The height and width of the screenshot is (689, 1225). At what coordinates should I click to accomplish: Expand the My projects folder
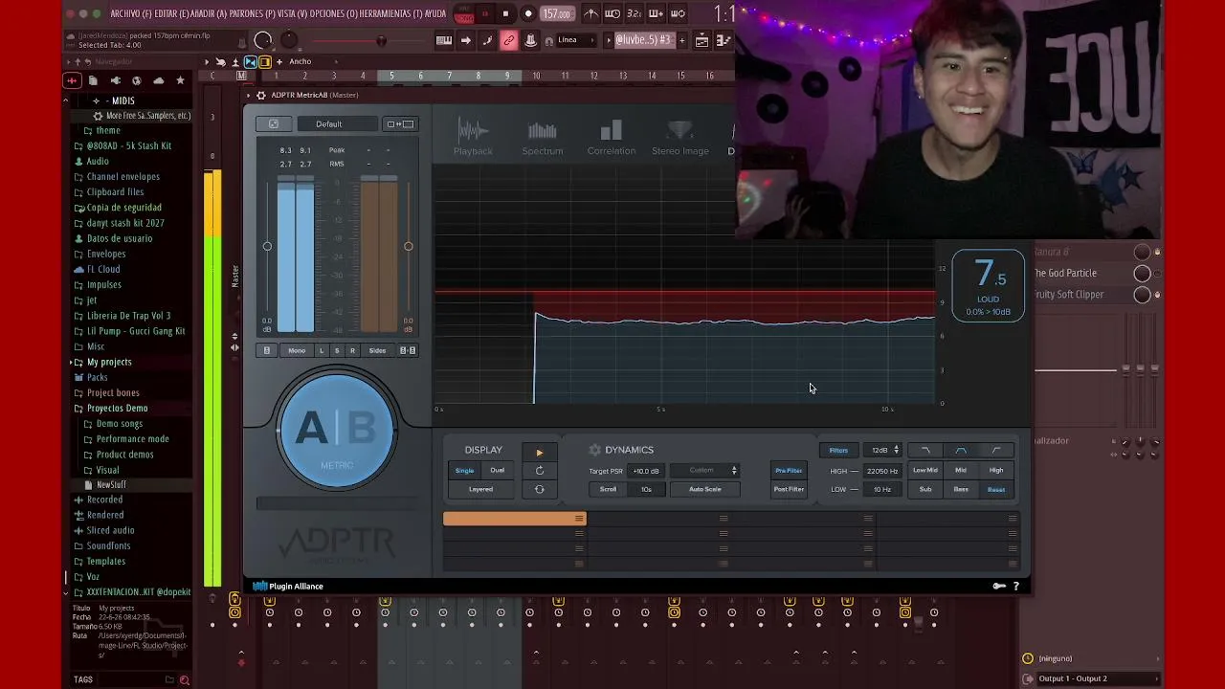tap(109, 362)
